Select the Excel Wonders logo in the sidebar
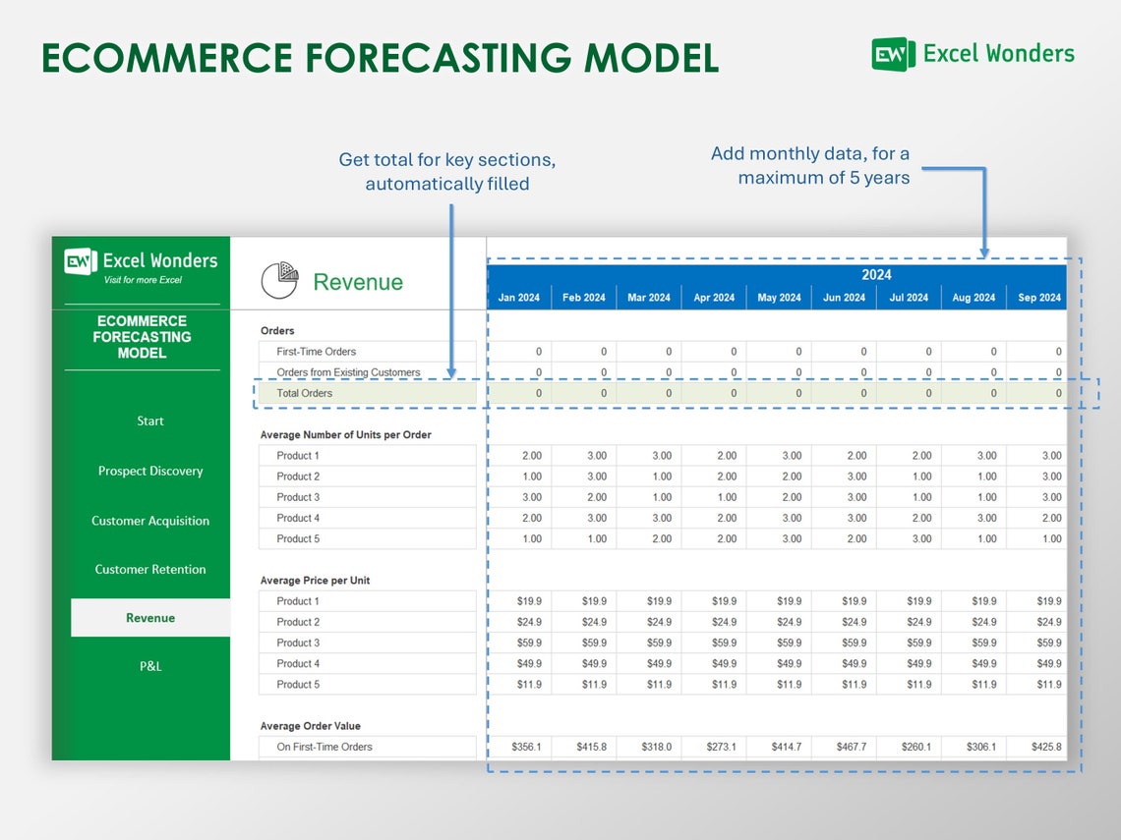 [x=141, y=258]
